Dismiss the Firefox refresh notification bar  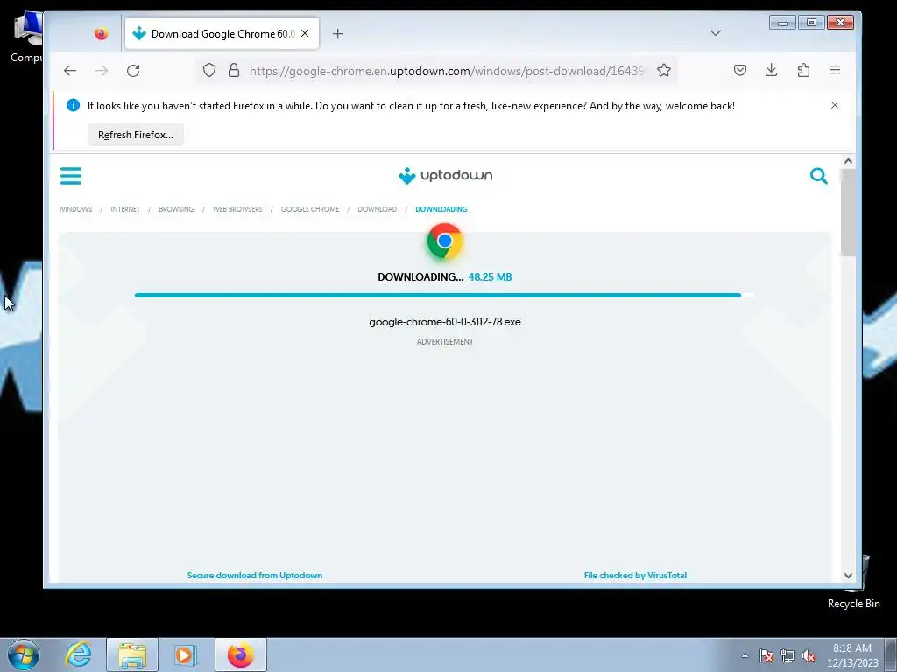(x=835, y=105)
